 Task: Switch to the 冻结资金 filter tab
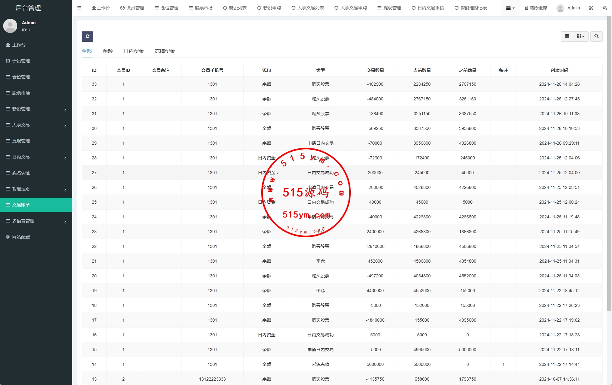(165, 51)
